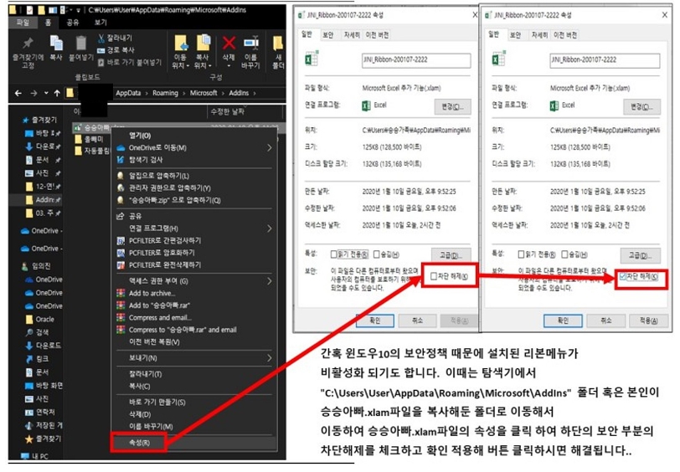Switch to the 공유 ribbon tab

(73, 23)
